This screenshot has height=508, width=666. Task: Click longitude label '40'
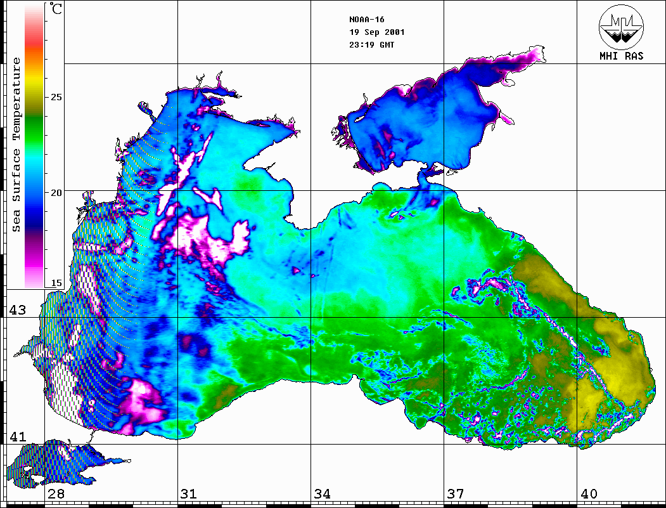pyautogui.click(x=589, y=494)
